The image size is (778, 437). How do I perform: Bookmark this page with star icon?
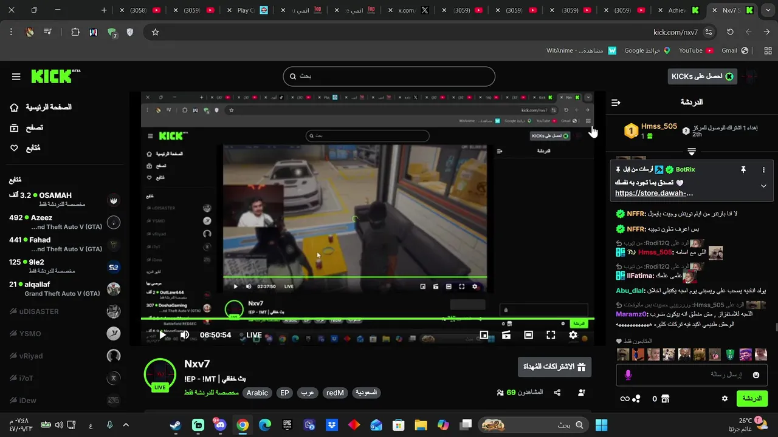coord(155,32)
